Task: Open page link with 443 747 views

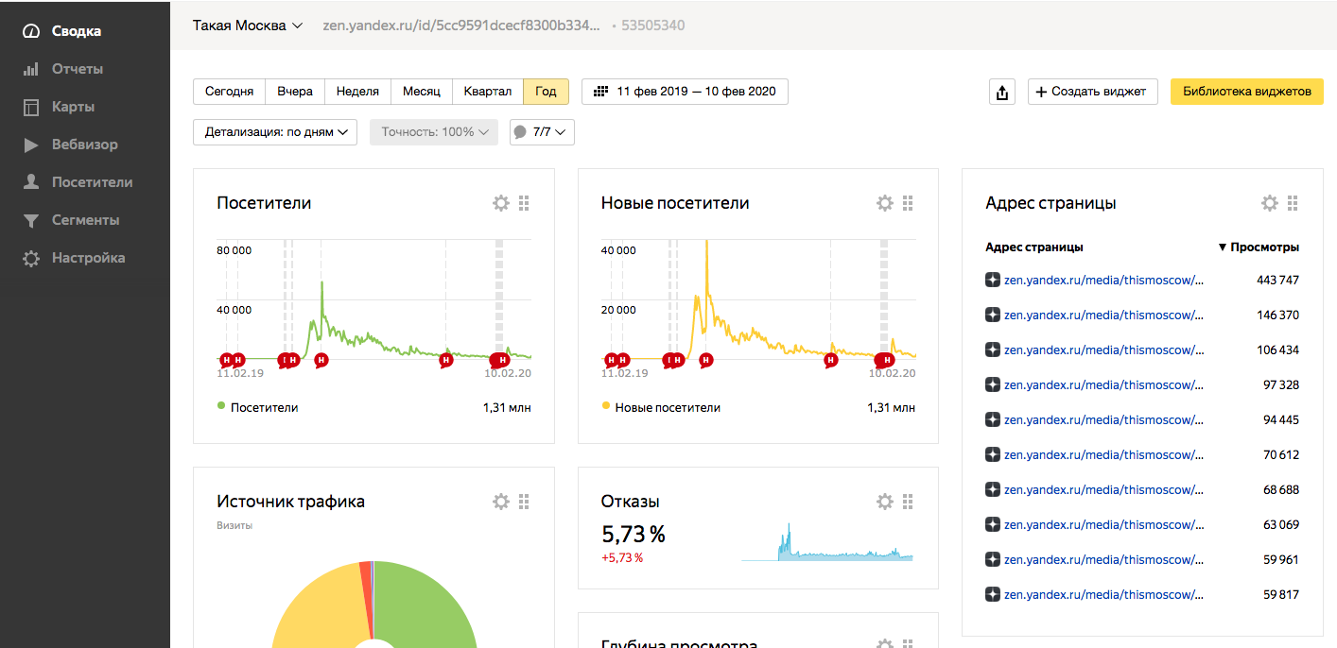Action: 1104,280
